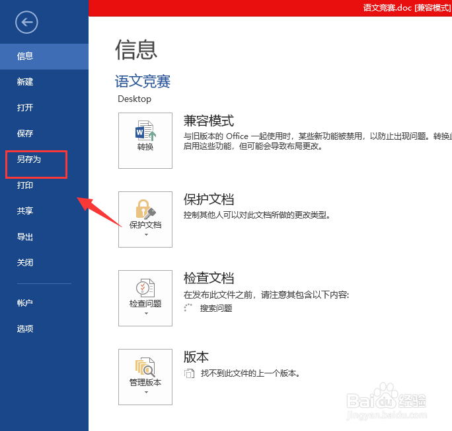Image resolution: width=452 pixels, height=431 pixels.
Task: Click the 保护文档 section heading
Action: coord(209,199)
